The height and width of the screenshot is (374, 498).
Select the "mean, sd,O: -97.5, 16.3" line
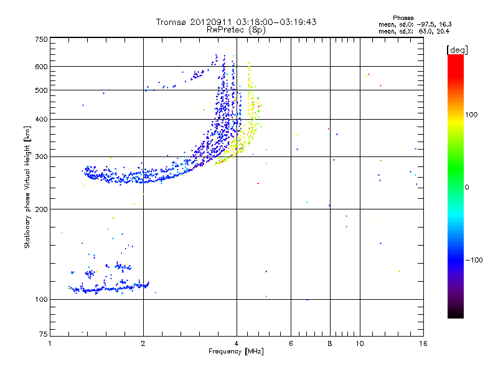pos(415,24)
